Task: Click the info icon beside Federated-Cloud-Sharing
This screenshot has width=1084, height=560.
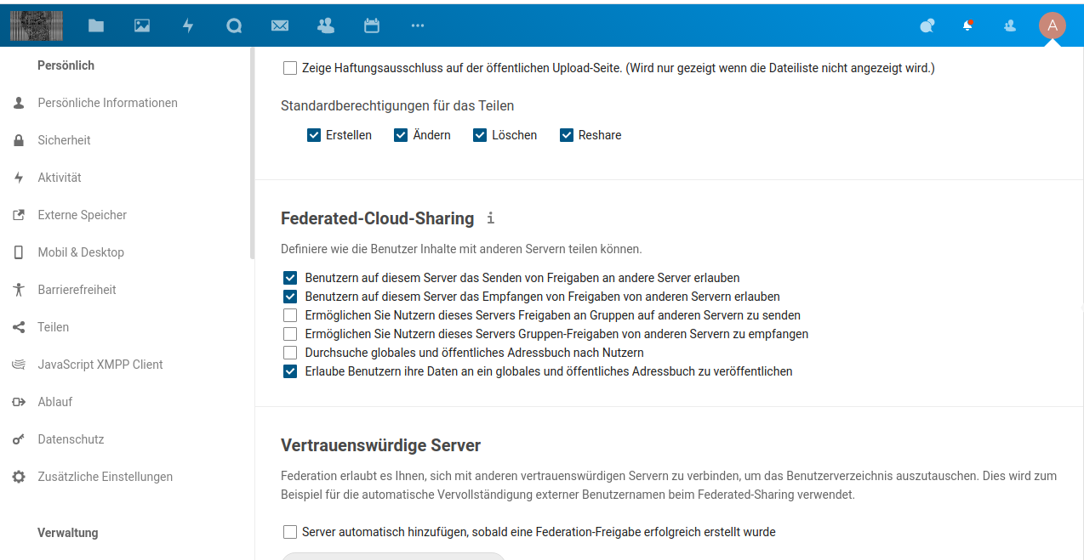Action: click(490, 218)
